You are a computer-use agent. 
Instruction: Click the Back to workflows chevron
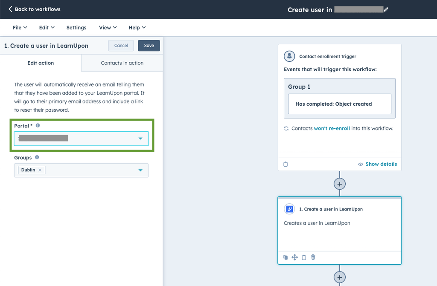tap(10, 9)
